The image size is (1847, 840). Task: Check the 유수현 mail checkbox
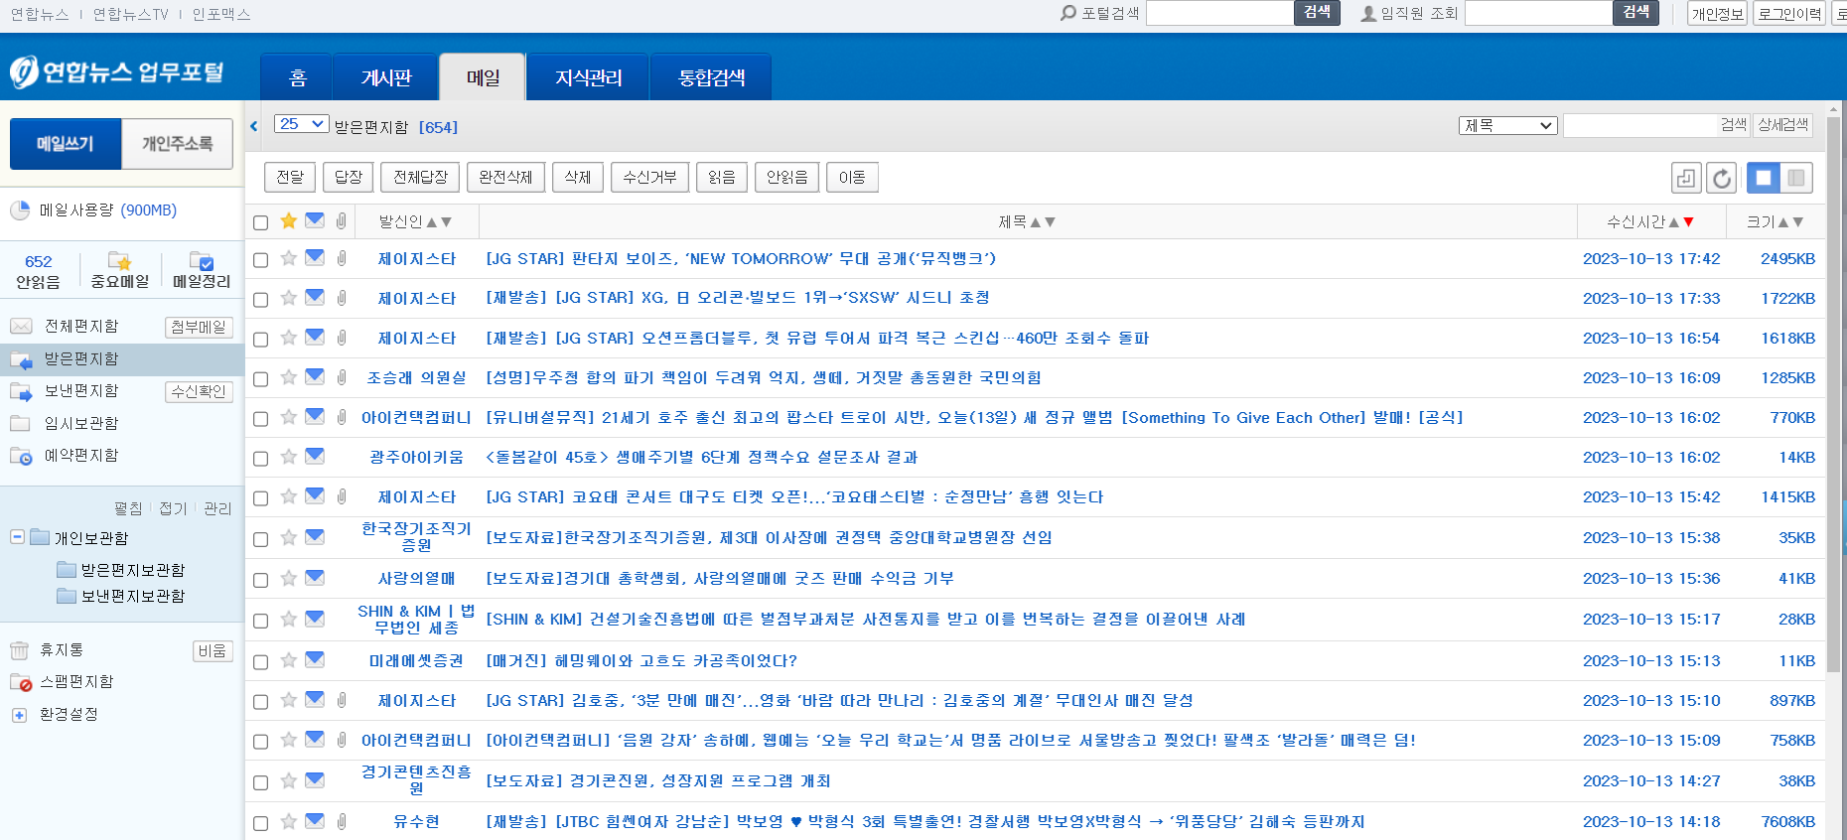click(260, 822)
